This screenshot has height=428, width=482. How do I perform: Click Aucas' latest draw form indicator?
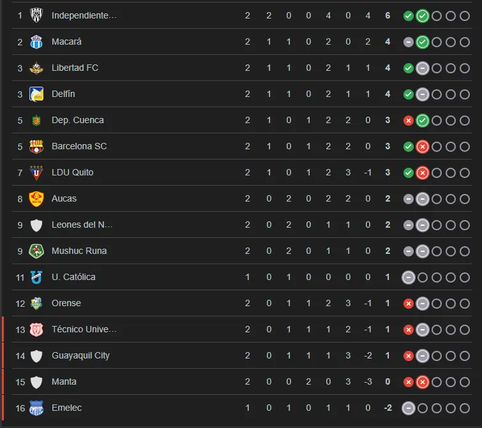pos(422,198)
